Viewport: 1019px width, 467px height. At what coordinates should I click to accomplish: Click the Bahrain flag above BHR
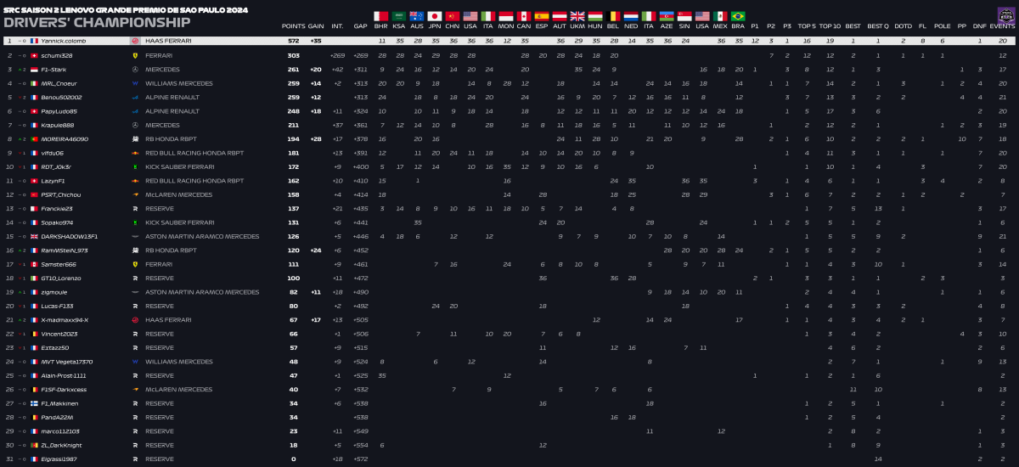[x=381, y=16]
